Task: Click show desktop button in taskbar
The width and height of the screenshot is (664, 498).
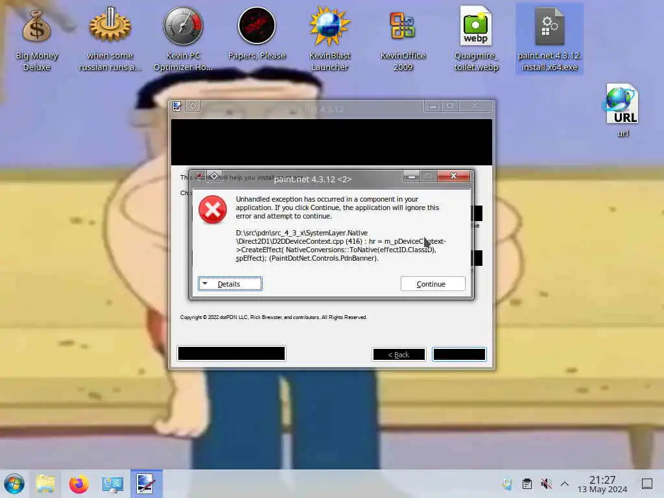Action: 647,484
